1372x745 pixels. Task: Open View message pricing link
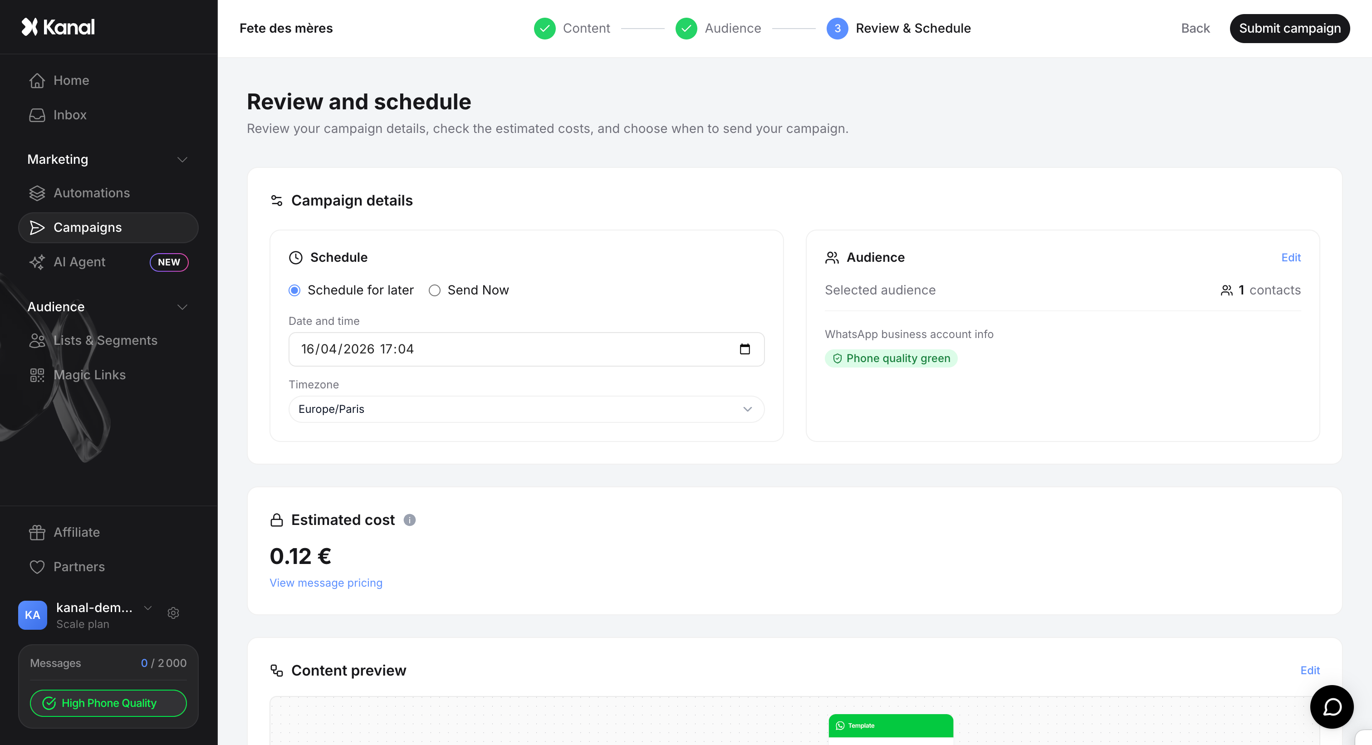325,583
